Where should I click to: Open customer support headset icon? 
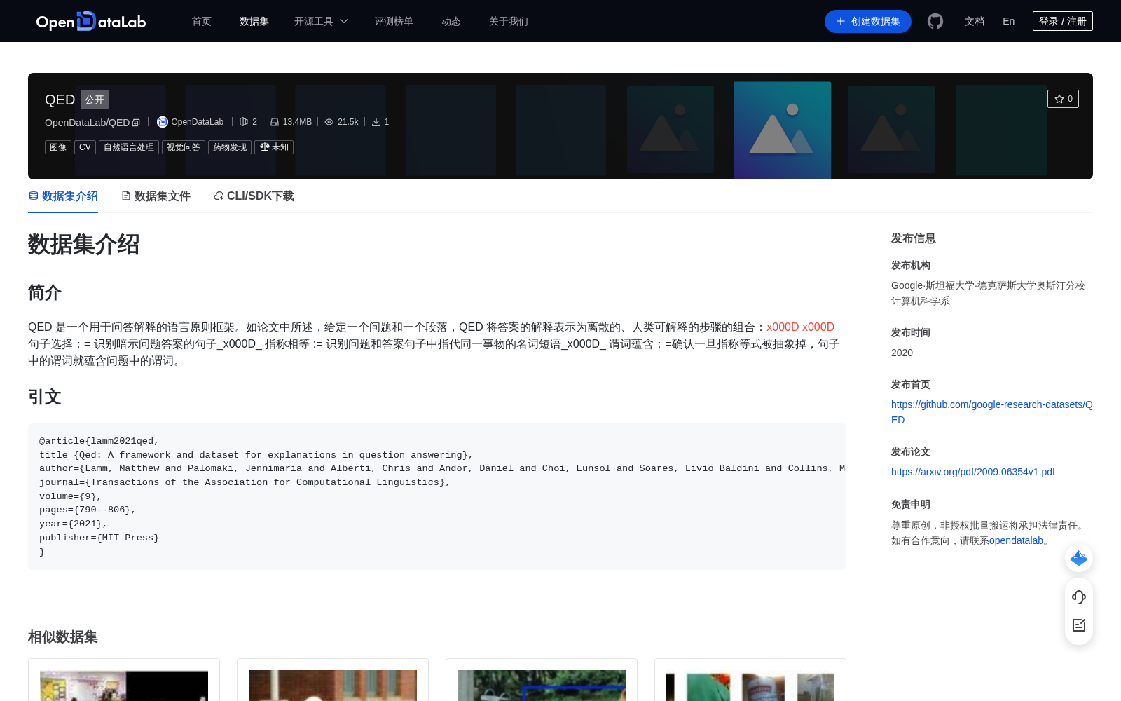(x=1079, y=597)
